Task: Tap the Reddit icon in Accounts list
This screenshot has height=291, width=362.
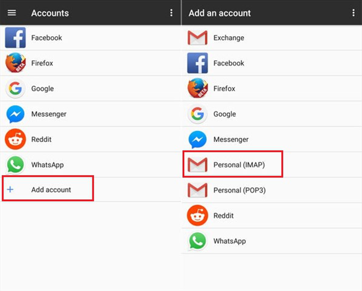Action: (x=15, y=139)
